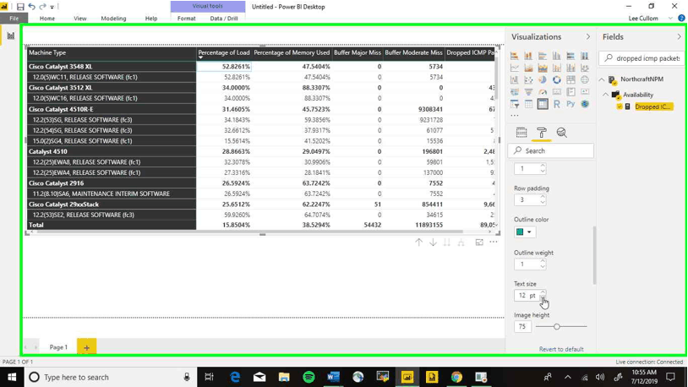Select the Slicer visual
Viewport: 688px width, 387px height.
(x=514, y=104)
